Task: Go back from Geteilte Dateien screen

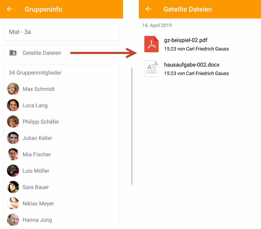Action: tap(148, 9)
